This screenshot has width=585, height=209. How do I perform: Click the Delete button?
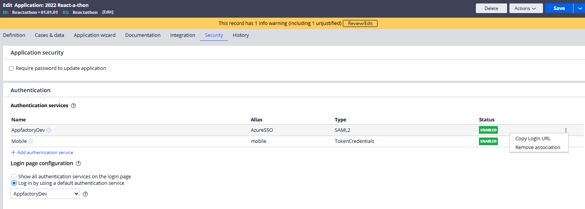pyautogui.click(x=491, y=8)
